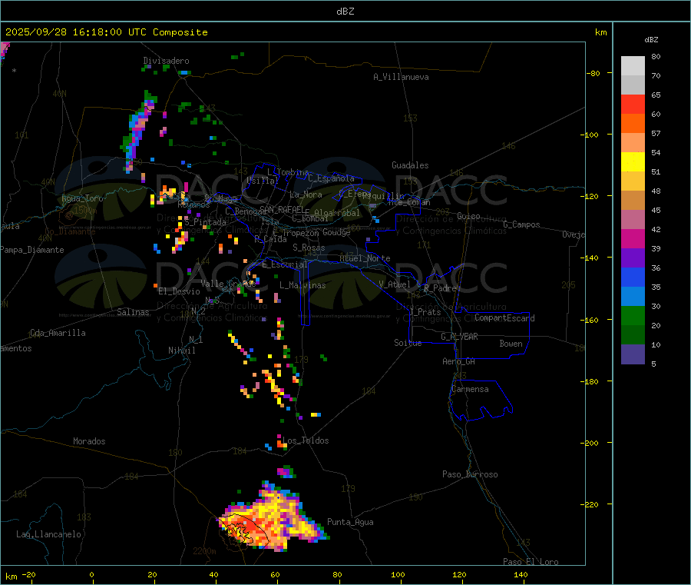691x585 pixels.
Task: Click the 60 tick on bottom axis
Action: (275, 574)
